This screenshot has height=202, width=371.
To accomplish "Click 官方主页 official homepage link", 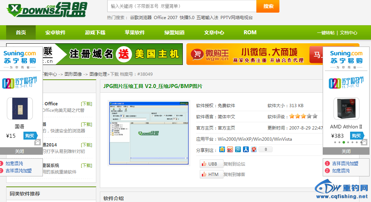I will pos(226,128).
